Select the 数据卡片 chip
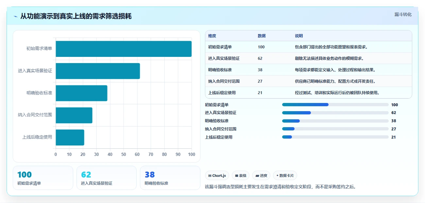This screenshot has width=425, height=203. (x=285, y=176)
